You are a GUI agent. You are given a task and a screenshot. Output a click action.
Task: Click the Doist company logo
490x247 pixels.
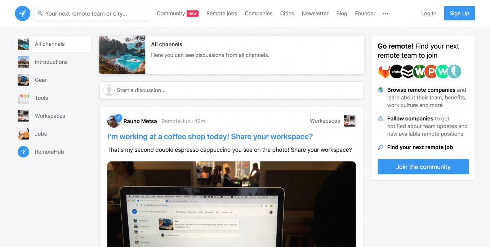(396, 72)
